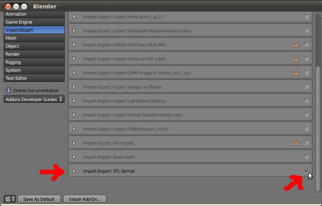Screen dimensions: 322x206
Task: Expand the MakeHuman (.mhx) add-on details
Action: click(x=74, y=129)
